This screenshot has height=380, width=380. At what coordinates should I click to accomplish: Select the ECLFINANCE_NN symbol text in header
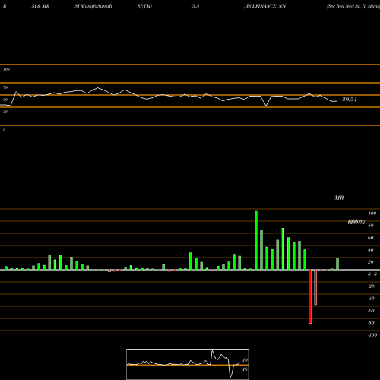[x=266, y=6]
